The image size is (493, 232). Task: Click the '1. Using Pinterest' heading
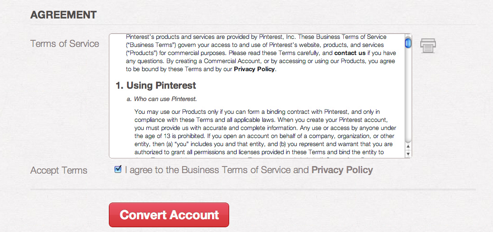156,85
